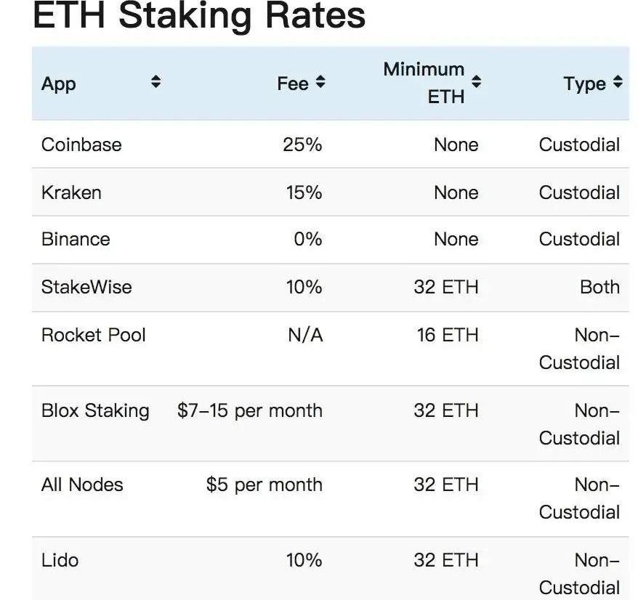Click the Binance app name

coord(76,240)
